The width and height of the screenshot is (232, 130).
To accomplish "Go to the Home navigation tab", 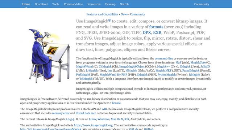I will pyautogui.click(x=26, y=4).
